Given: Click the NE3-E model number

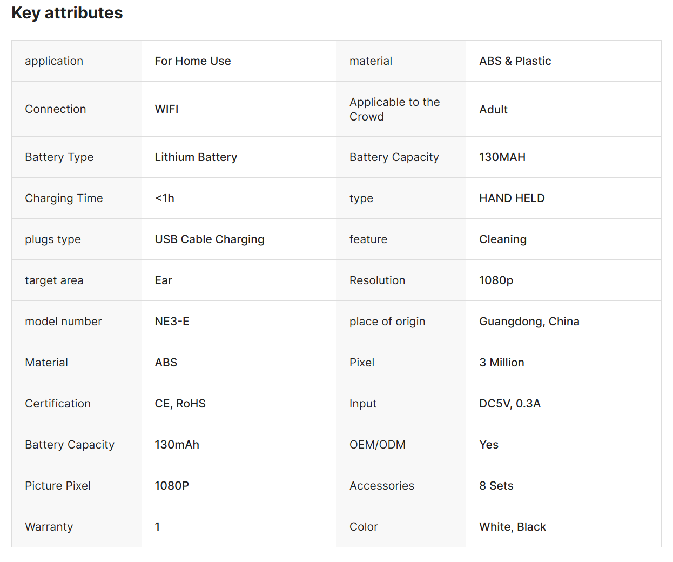Looking at the screenshot, I should 172,322.
